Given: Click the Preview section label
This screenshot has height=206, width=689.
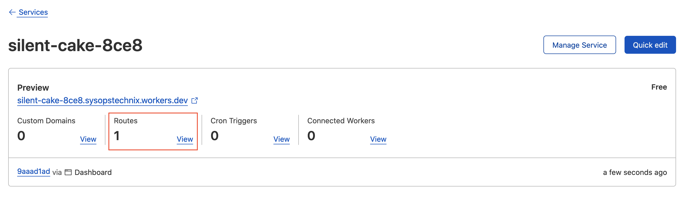Looking at the screenshot, I should pos(33,87).
